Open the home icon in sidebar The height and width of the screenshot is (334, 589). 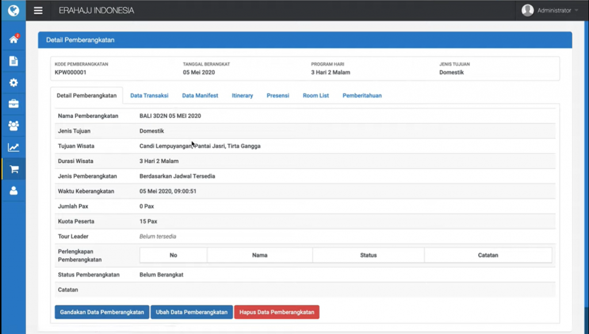[13, 40]
